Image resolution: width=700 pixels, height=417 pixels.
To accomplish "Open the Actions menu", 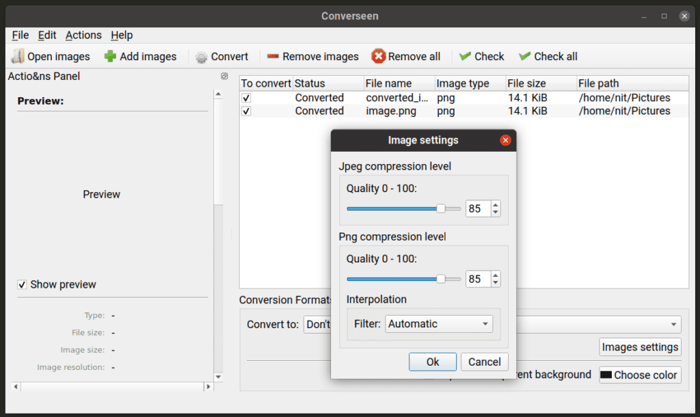I will [x=83, y=35].
